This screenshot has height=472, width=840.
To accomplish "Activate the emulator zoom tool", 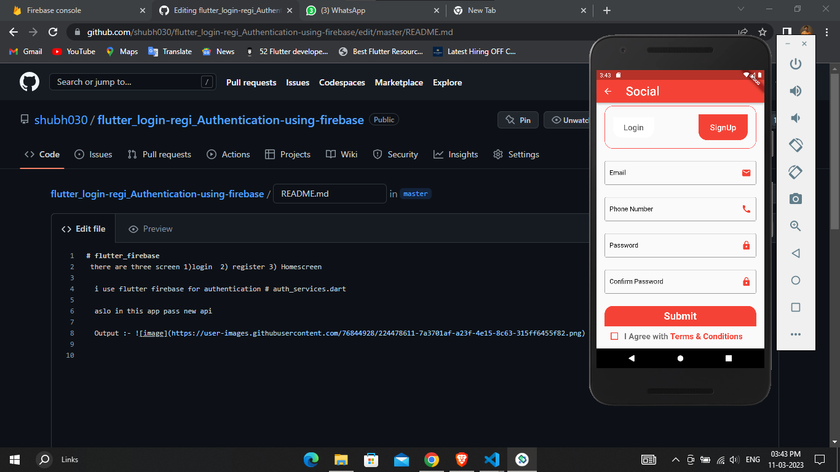I will pos(795,226).
